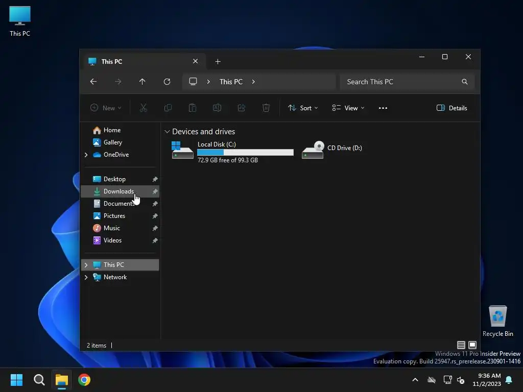Open the See more options menu

383,108
